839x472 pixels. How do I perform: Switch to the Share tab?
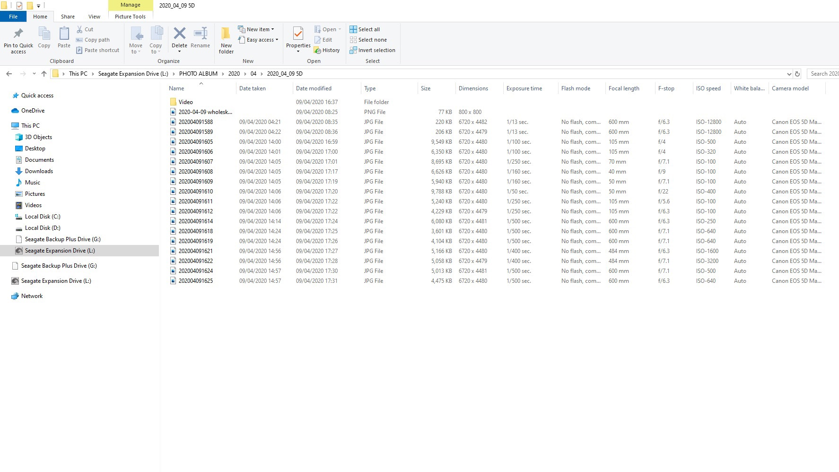68,17
